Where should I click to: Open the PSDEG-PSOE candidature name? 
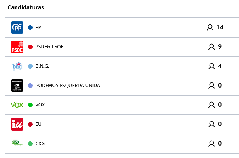(x=49, y=47)
